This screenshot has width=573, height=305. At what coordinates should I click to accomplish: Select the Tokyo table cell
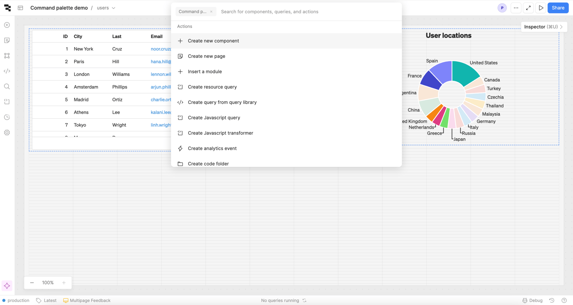pos(80,125)
